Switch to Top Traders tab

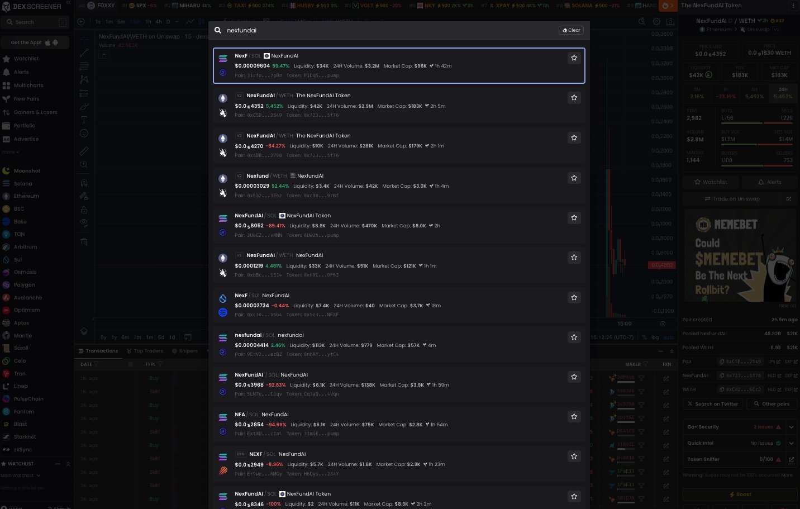(x=145, y=351)
